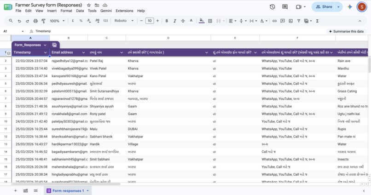Format as currency with pound icon
Screen dimensions: 371x195
click(x=73, y=21)
